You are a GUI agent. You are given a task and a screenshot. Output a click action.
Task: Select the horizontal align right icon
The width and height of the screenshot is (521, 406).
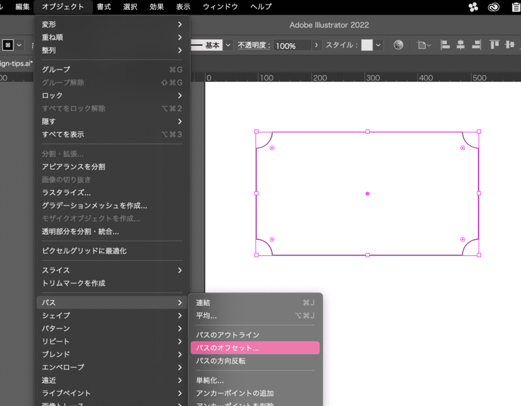(475, 45)
